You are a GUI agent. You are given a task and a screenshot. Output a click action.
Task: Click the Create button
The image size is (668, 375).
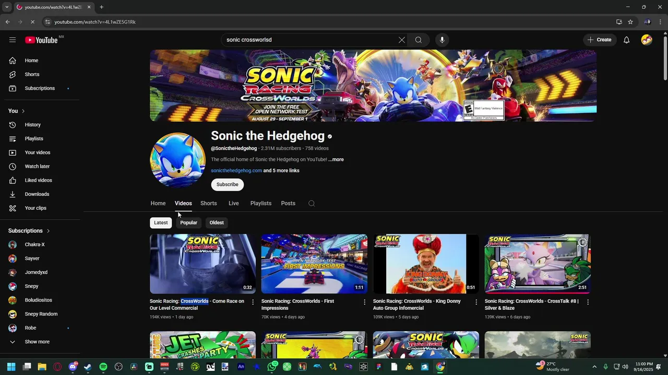599,40
